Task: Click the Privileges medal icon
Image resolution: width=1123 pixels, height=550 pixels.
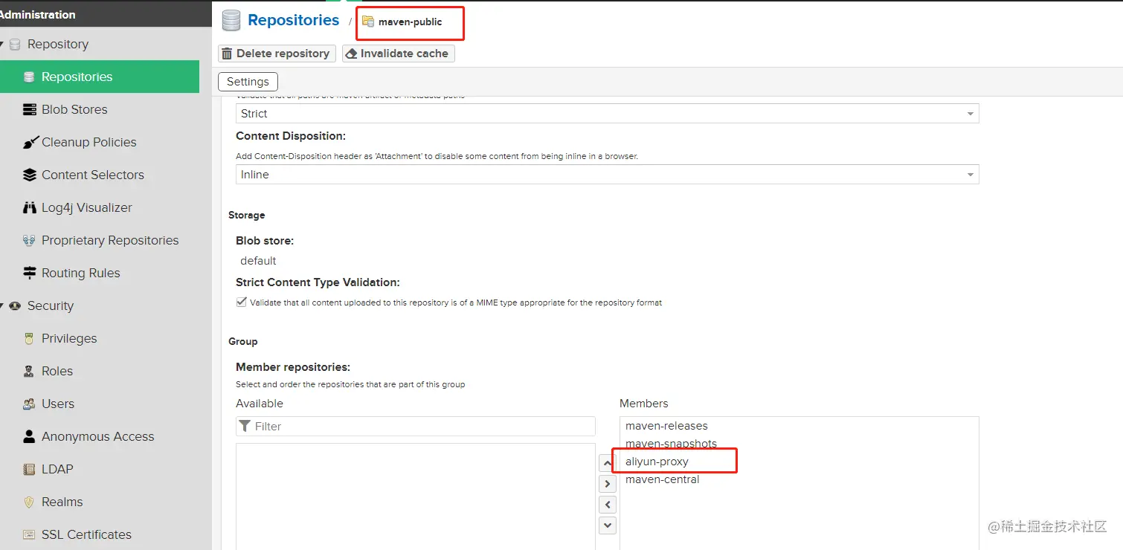Action: coord(29,339)
